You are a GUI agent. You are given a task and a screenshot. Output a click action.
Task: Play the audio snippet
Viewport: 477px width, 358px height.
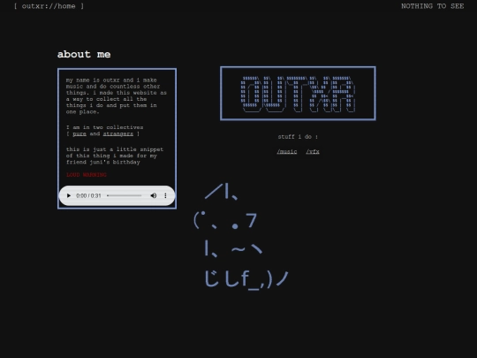point(69,195)
